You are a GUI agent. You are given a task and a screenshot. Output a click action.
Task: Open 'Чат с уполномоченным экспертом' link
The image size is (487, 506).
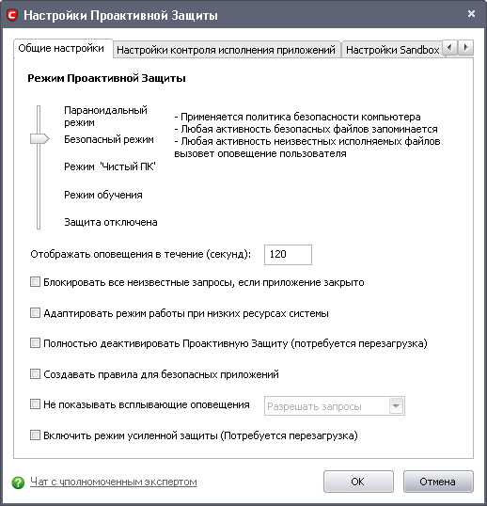(114, 482)
